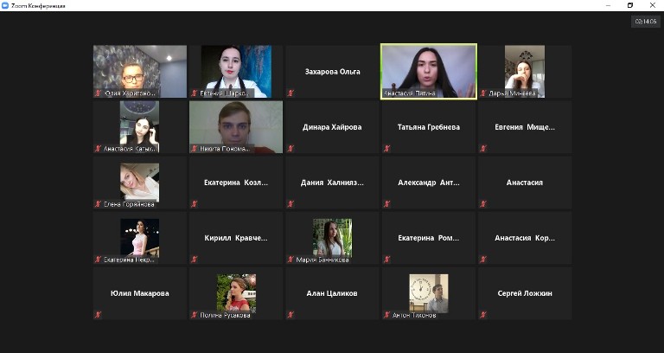The image size is (664, 353).
Task: Click muted mic icon on Кирилл Кравче... tile
Action: point(195,260)
